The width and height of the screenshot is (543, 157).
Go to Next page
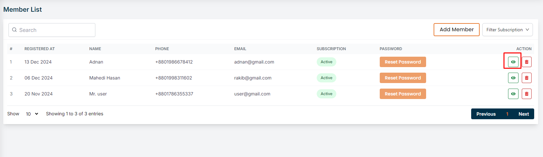(x=523, y=114)
